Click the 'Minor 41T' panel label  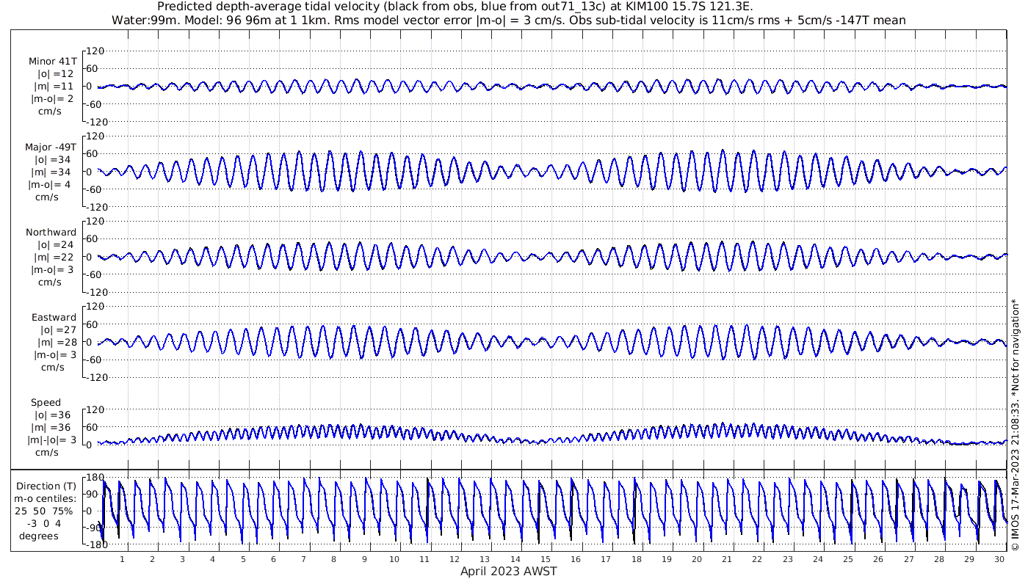click(x=52, y=62)
